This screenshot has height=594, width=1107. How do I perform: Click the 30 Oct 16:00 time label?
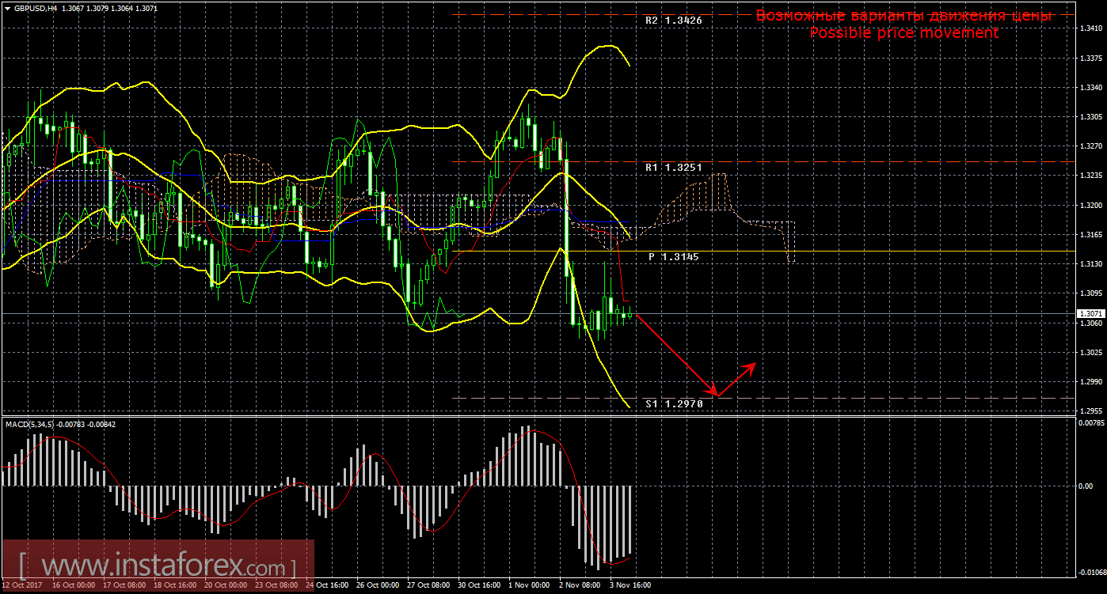[x=479, y=586]
